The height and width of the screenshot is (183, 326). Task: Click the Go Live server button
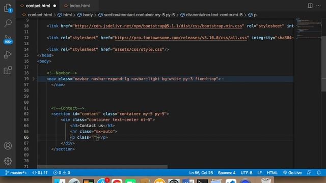pos(292,173)
